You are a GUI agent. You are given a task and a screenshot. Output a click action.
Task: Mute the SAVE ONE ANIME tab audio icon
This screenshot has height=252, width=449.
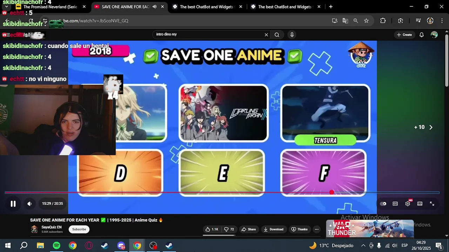(154, 7)
